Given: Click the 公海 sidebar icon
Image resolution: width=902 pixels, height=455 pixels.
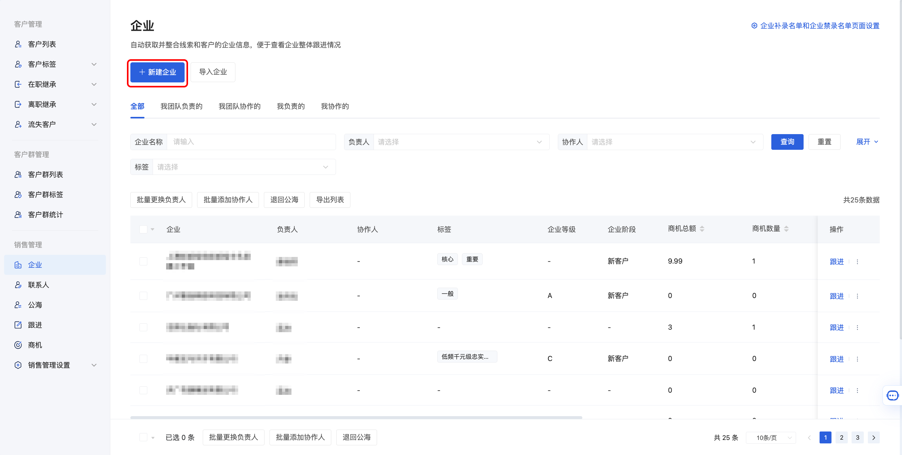Looking at the screenshot, I should click(x=18, y=305).
